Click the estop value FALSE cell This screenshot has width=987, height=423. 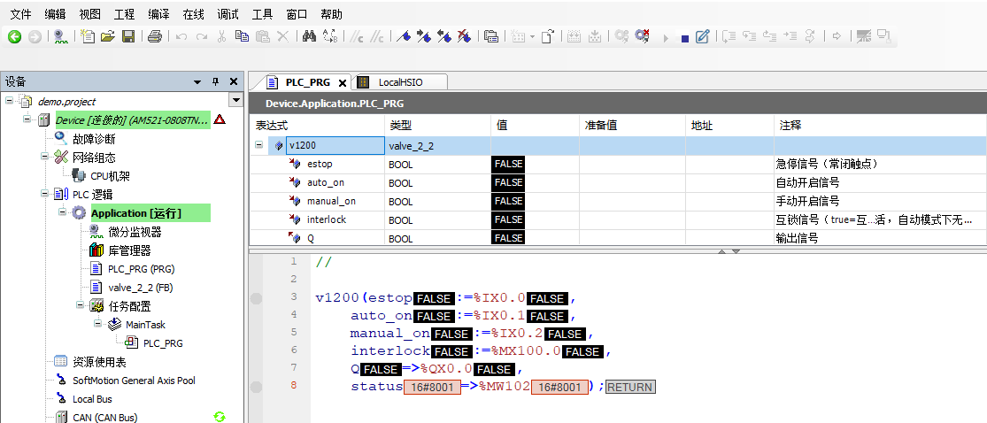click(509, 164)
